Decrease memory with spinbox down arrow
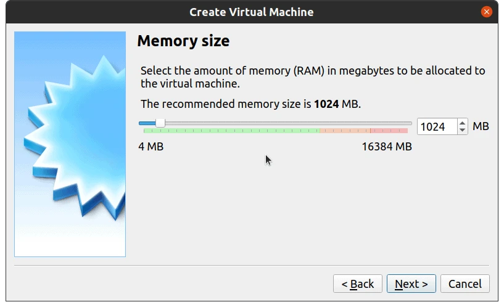The image size is (504, 307). [463, 130]
